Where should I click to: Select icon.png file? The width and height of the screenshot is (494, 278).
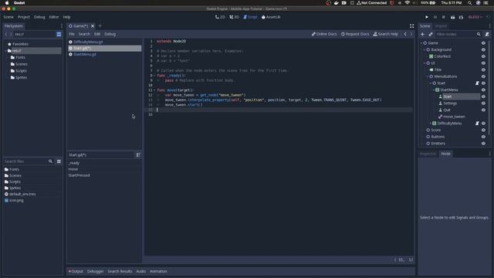(16, 200)
